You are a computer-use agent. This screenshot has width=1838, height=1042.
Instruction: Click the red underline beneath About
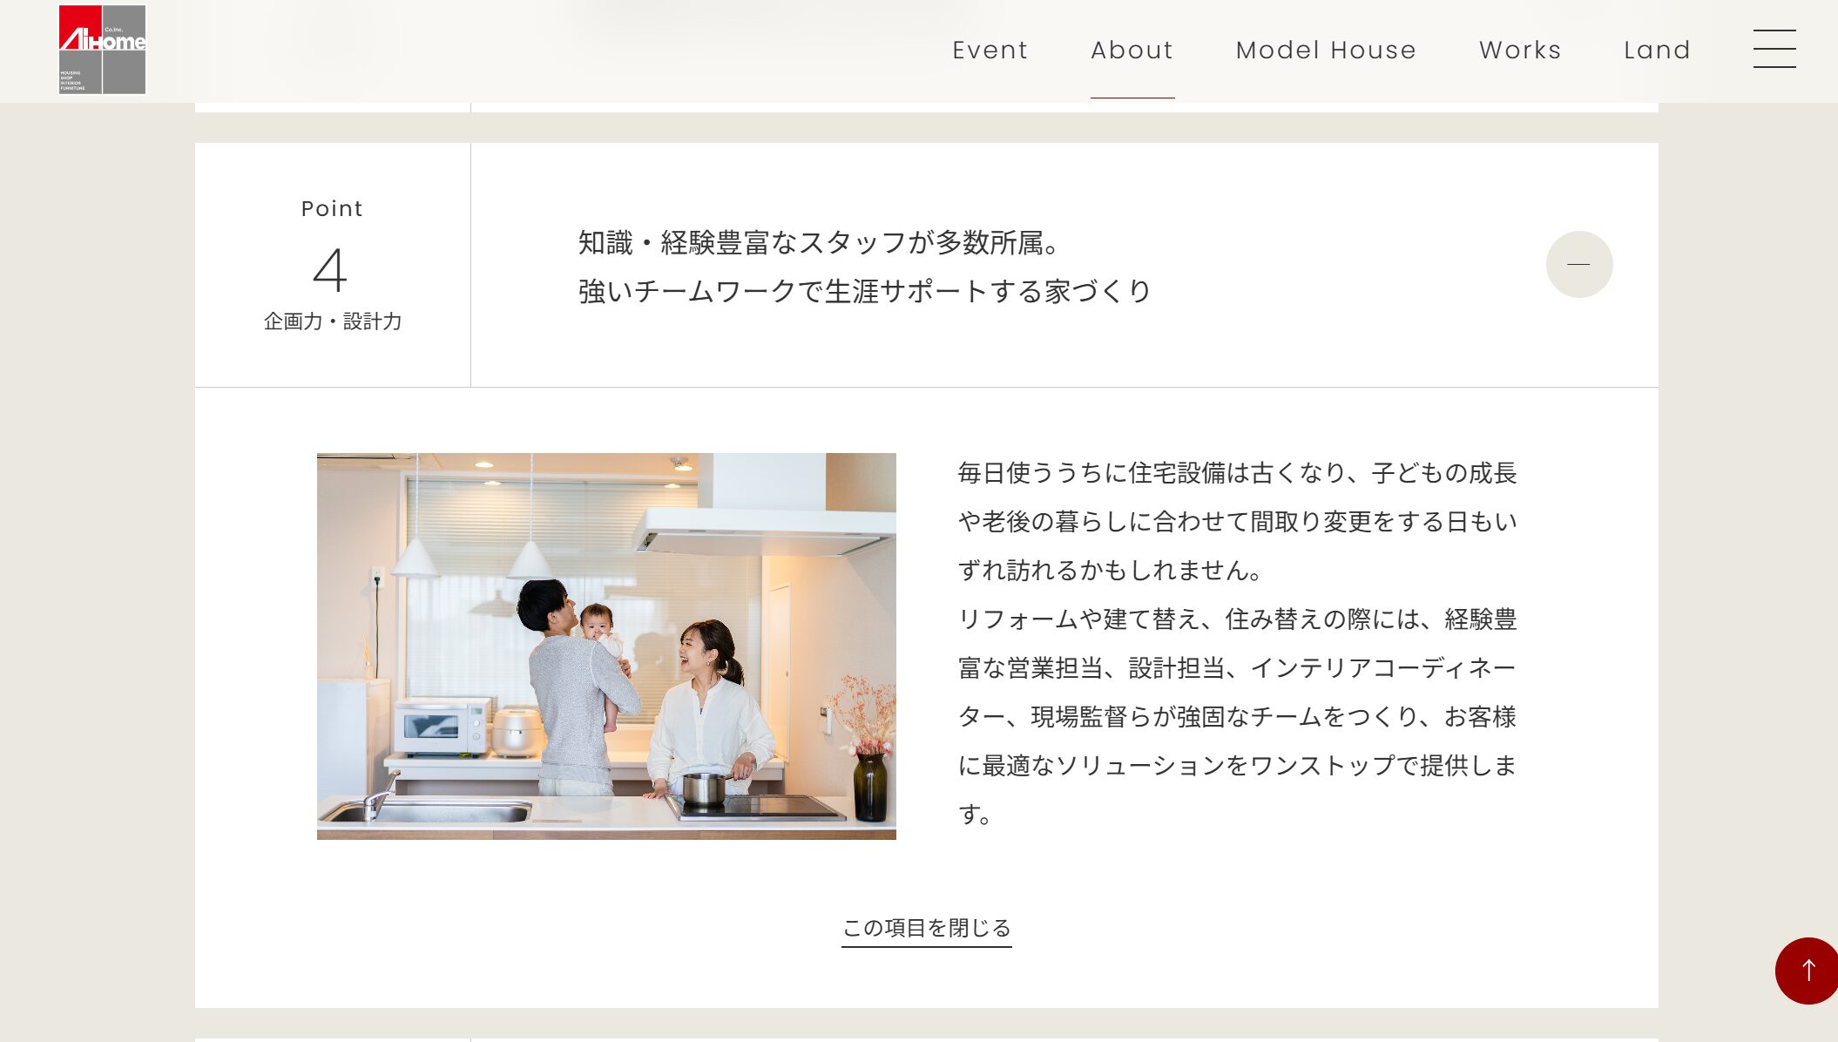point(1132,98)
